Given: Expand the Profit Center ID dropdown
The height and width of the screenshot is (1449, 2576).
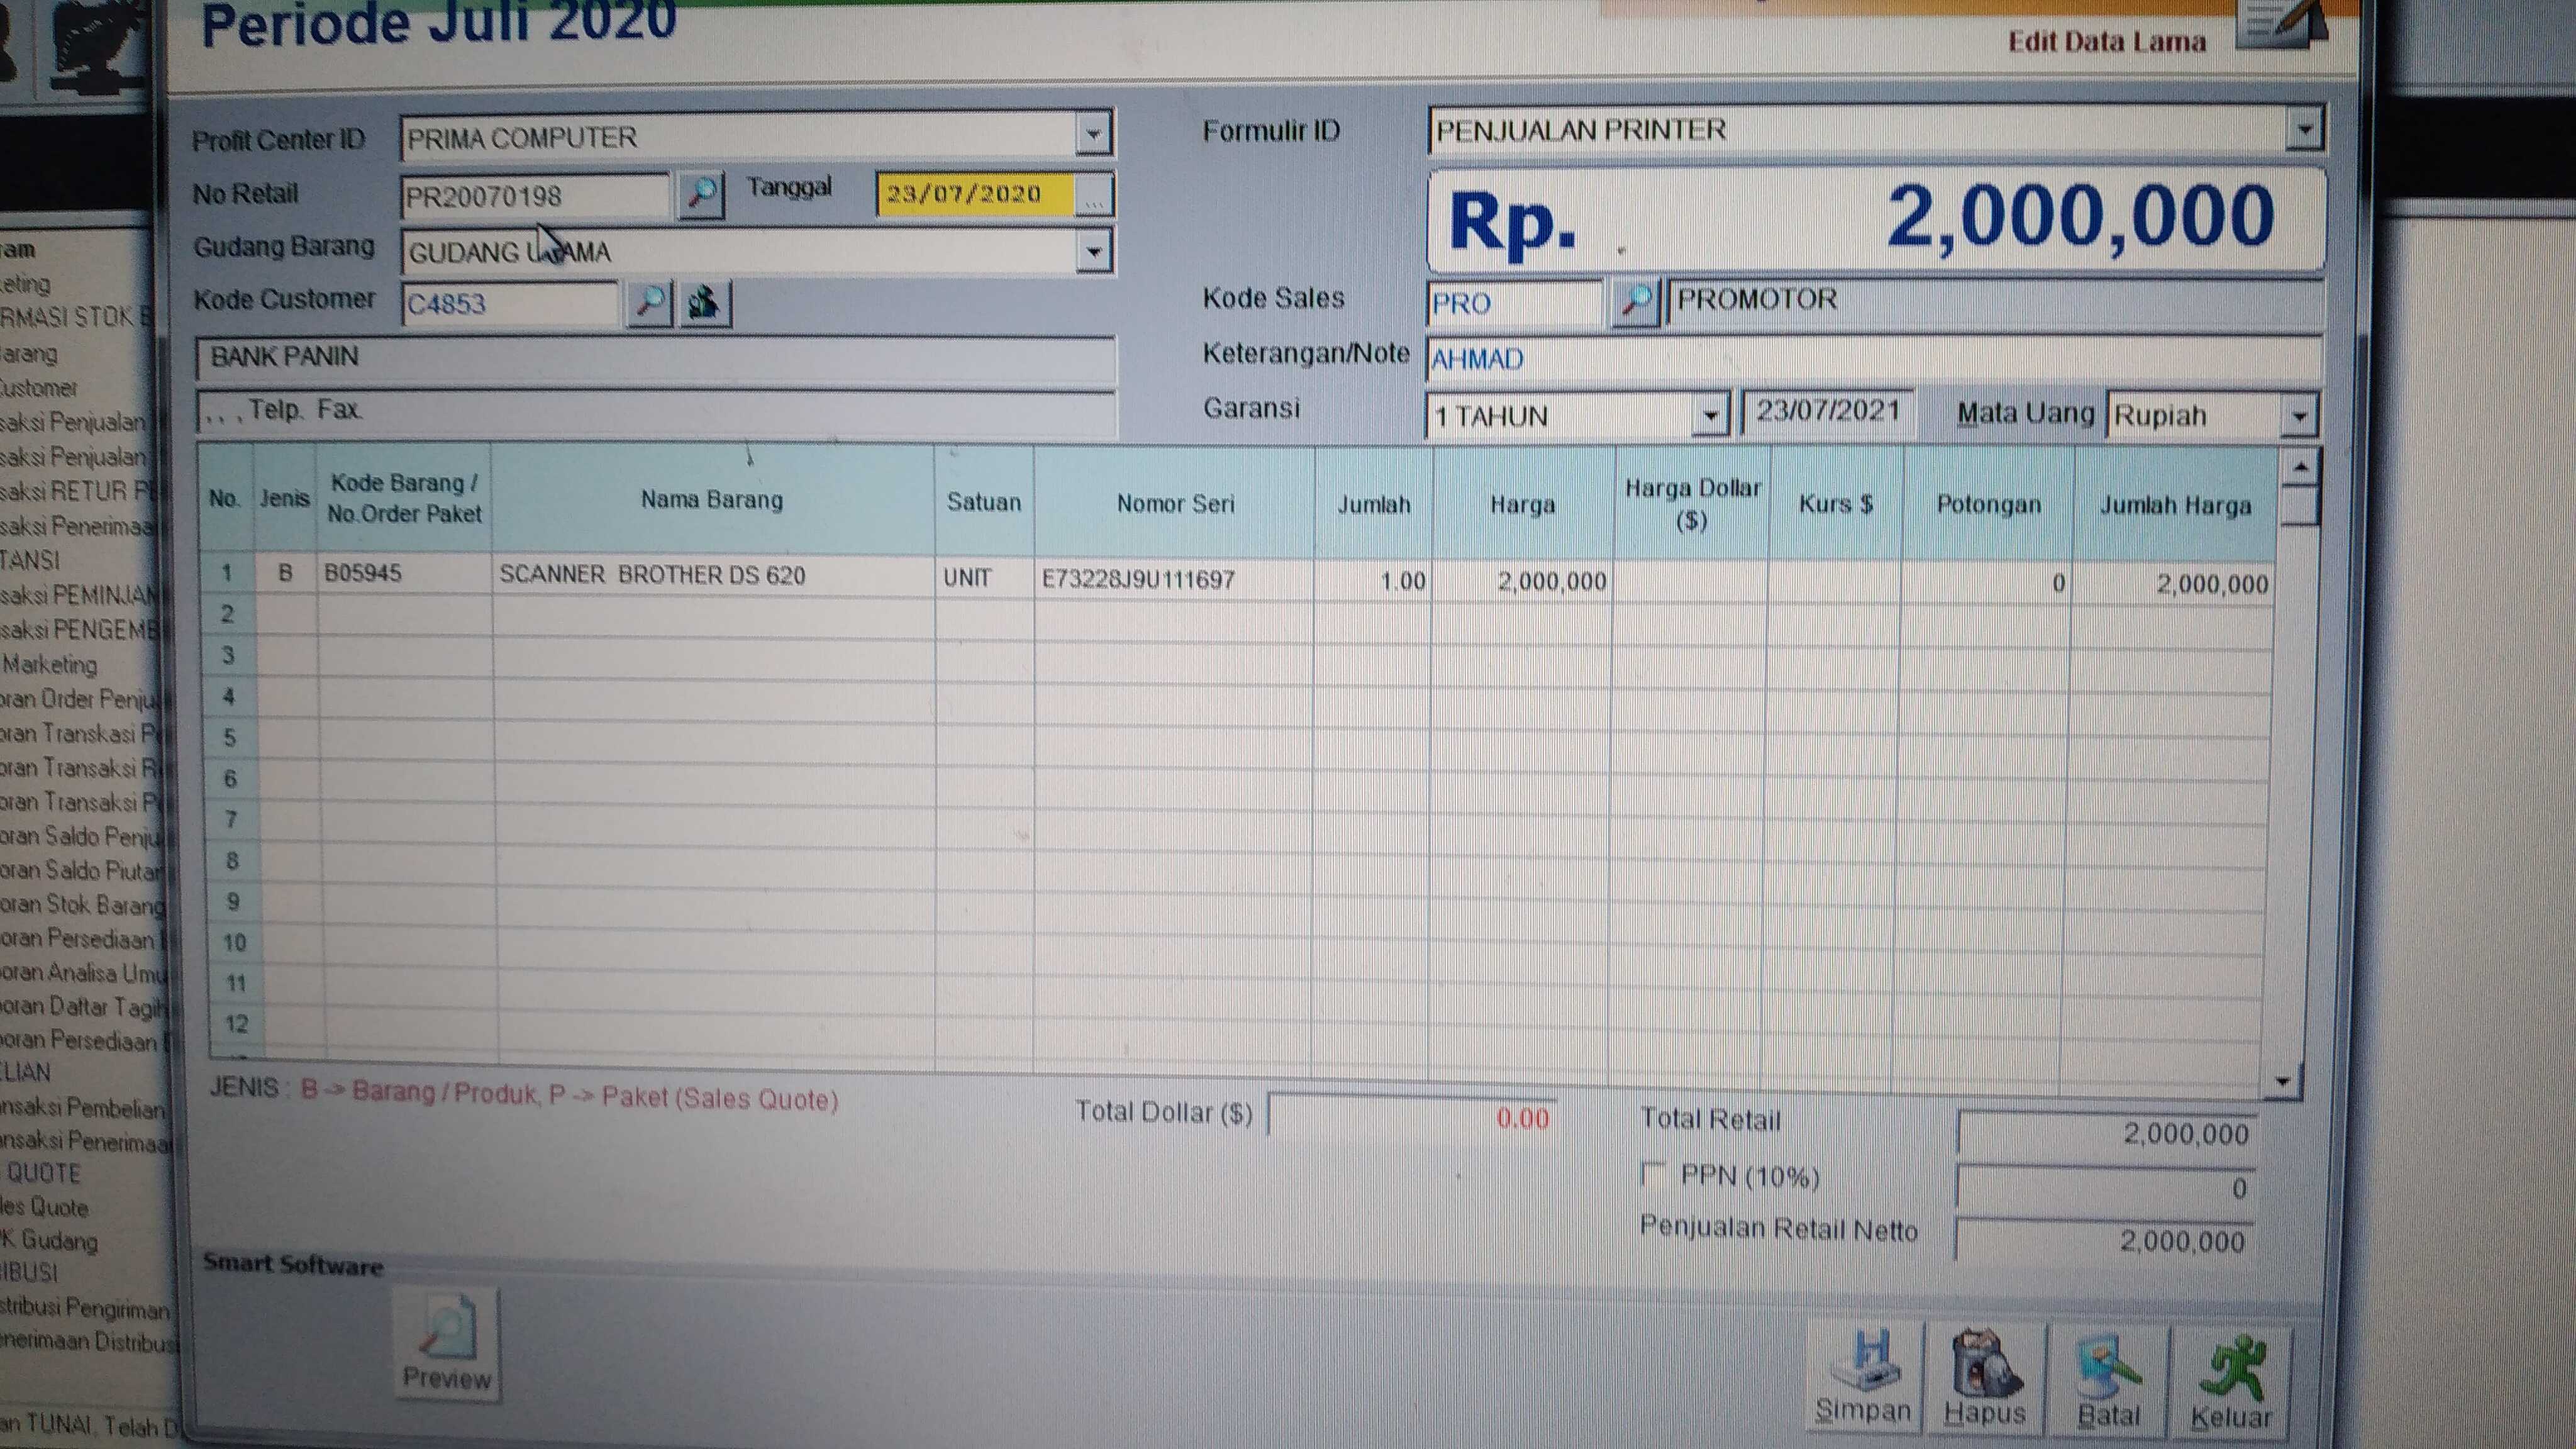Looking at the screenshot, I should click(1094, 134).
